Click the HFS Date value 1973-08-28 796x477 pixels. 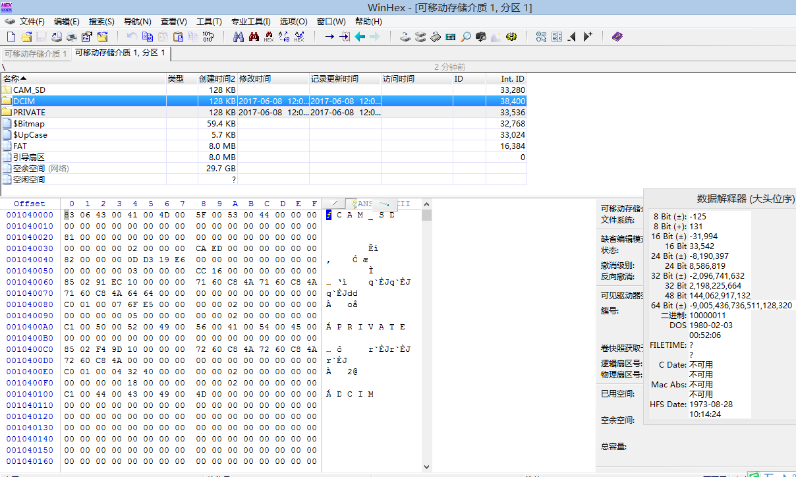711,404
